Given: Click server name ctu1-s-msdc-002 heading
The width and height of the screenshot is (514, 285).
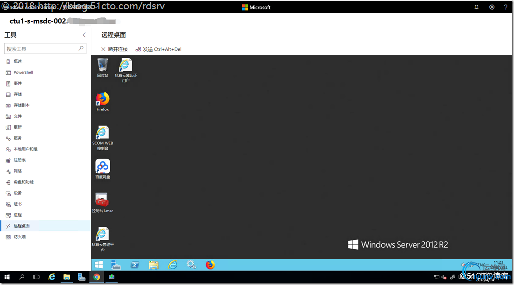Looking at the screenshot, I should [x=38, y=21].
